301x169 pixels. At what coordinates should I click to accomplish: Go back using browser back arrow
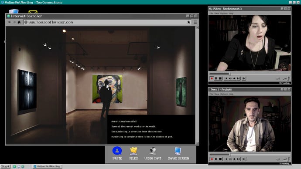tap(10, 22)
